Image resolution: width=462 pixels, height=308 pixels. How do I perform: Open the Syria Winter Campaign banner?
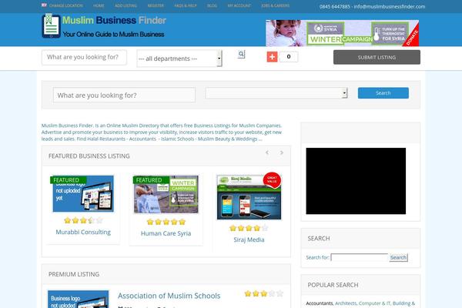tap(342, 33)
